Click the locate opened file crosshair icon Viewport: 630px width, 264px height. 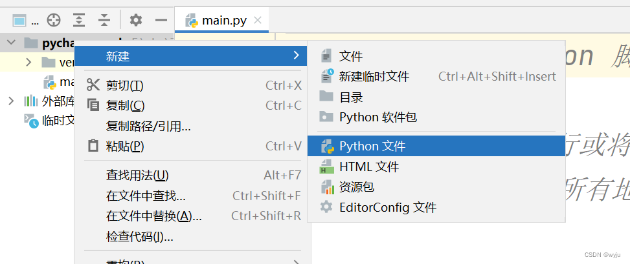54,19
